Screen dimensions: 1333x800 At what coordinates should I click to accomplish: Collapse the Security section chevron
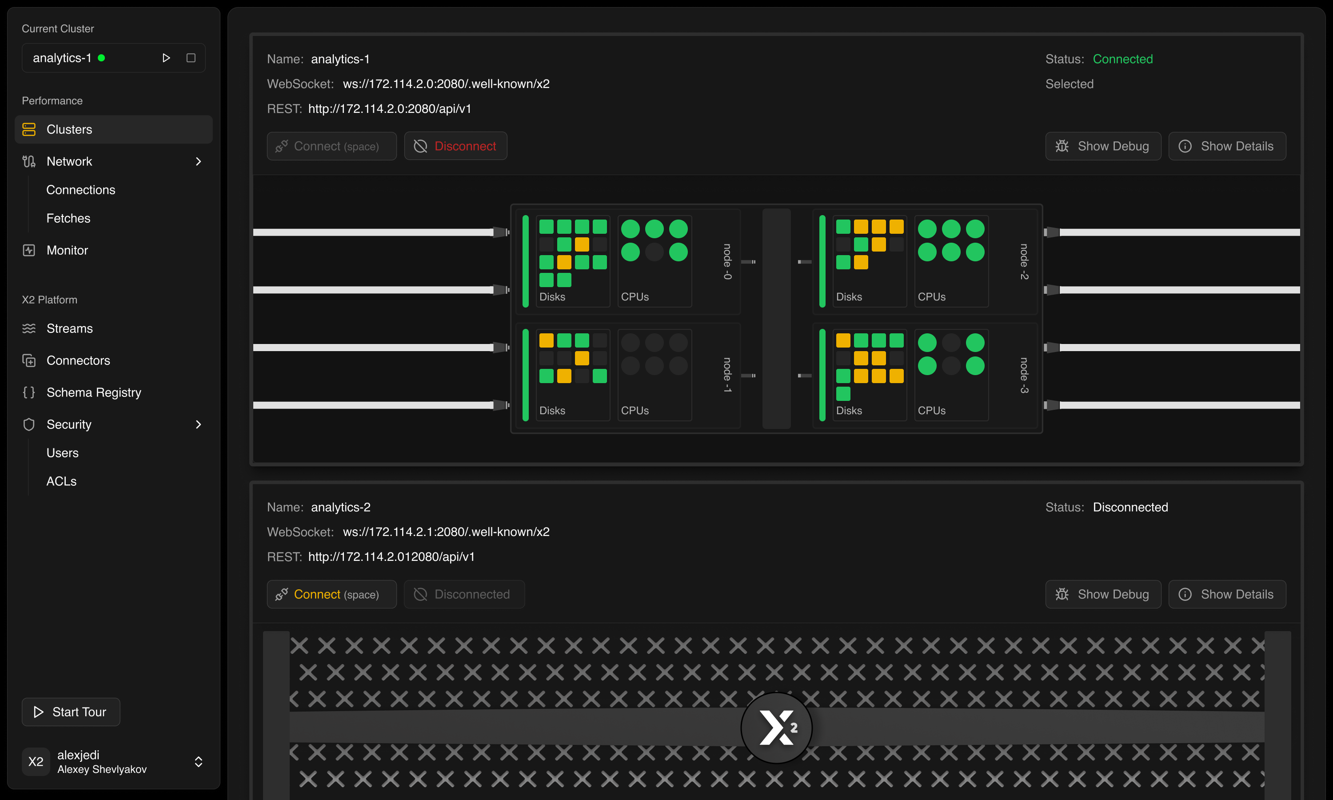click(198, 424)
